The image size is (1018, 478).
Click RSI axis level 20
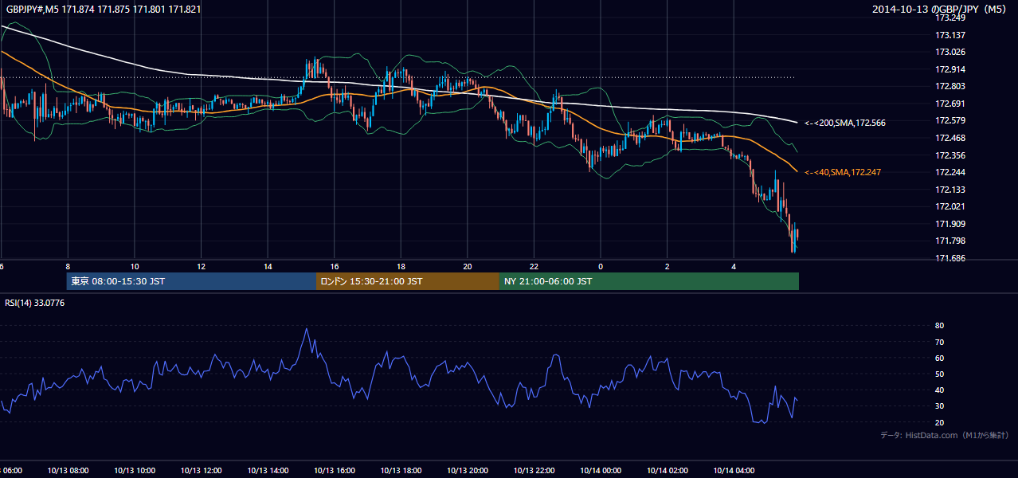pos(939,422)
